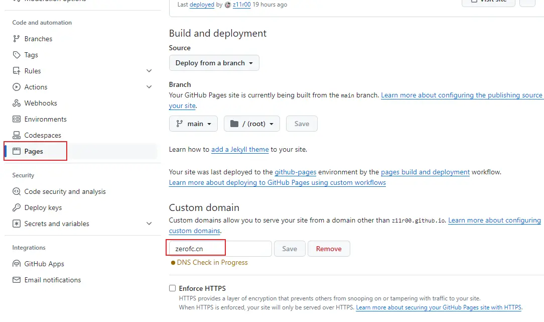Image resolution: width=544 pixels, height=322 pixels.
Task: Expand the Actions sidebar section
Action: pyautogui.click(x=149, y=87)
